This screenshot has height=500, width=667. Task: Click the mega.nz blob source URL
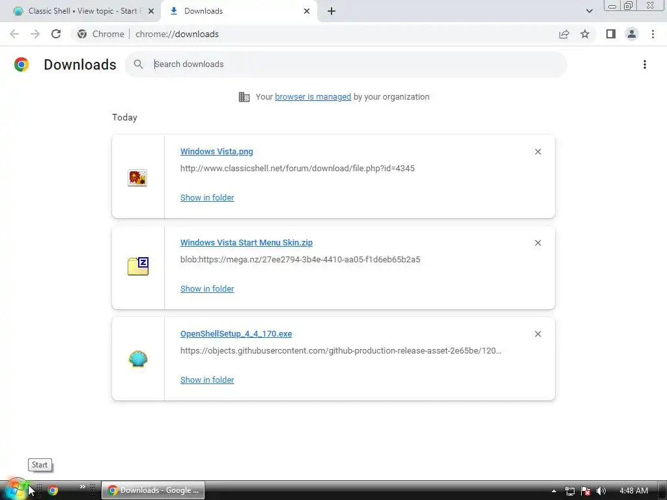(300, 259)
